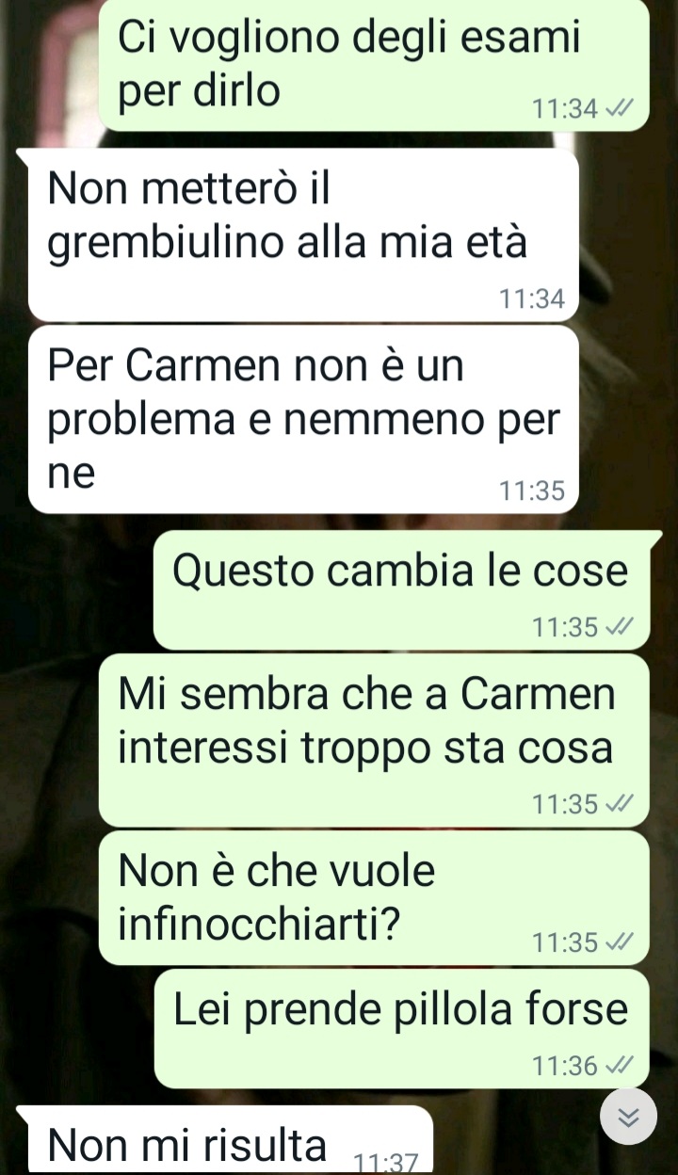678x1175 pixels.
Task: Tap the chat wallpaper left of 'Questo cambia le cose'
Action: (x=75, y=590)
